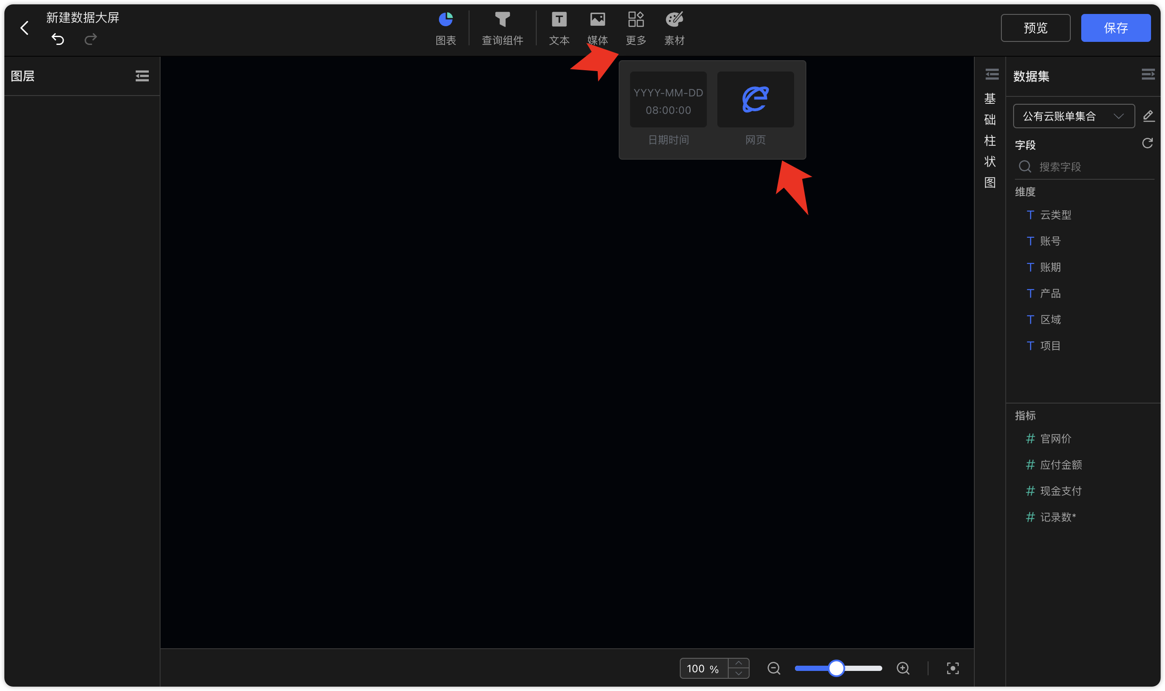1165x691 pixels.
Task: Open the 图表 chart menu
Action: click(x=445, y=29)
